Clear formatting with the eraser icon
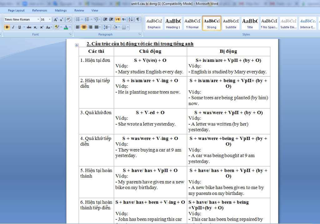This screenshot has height=224, width=320. 68,20
